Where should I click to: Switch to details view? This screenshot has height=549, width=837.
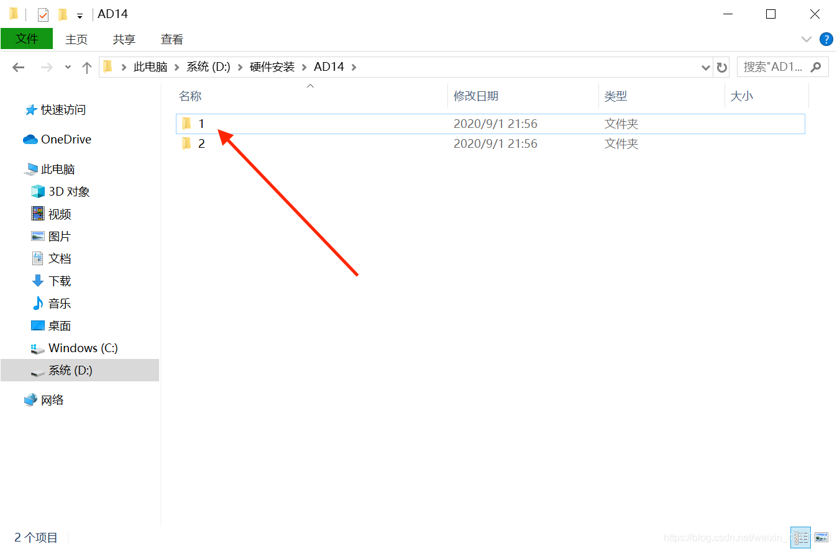tap(800, 537)
